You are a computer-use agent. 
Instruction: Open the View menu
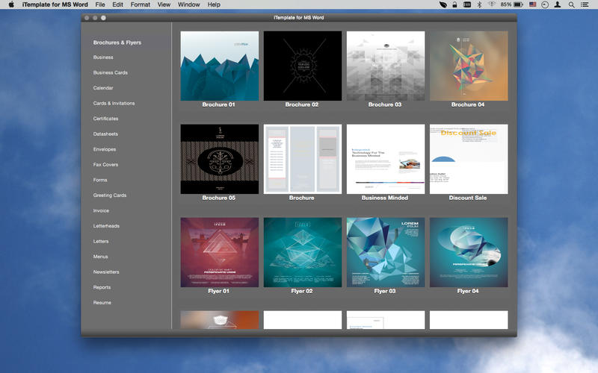point(164,4)
